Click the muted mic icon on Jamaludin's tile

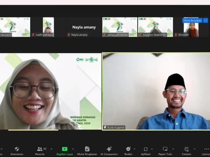105,35
